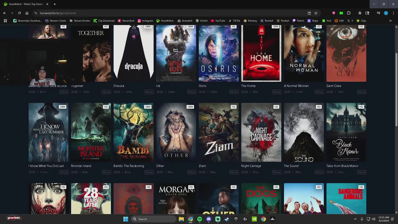This screenshot has height=224, width=398.
Task: Show hidden system tray icons
Action: 355,219
